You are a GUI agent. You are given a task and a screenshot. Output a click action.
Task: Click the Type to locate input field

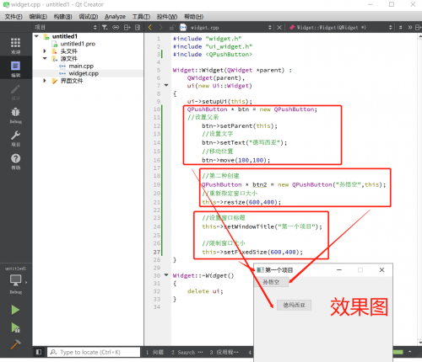(94, 352)
